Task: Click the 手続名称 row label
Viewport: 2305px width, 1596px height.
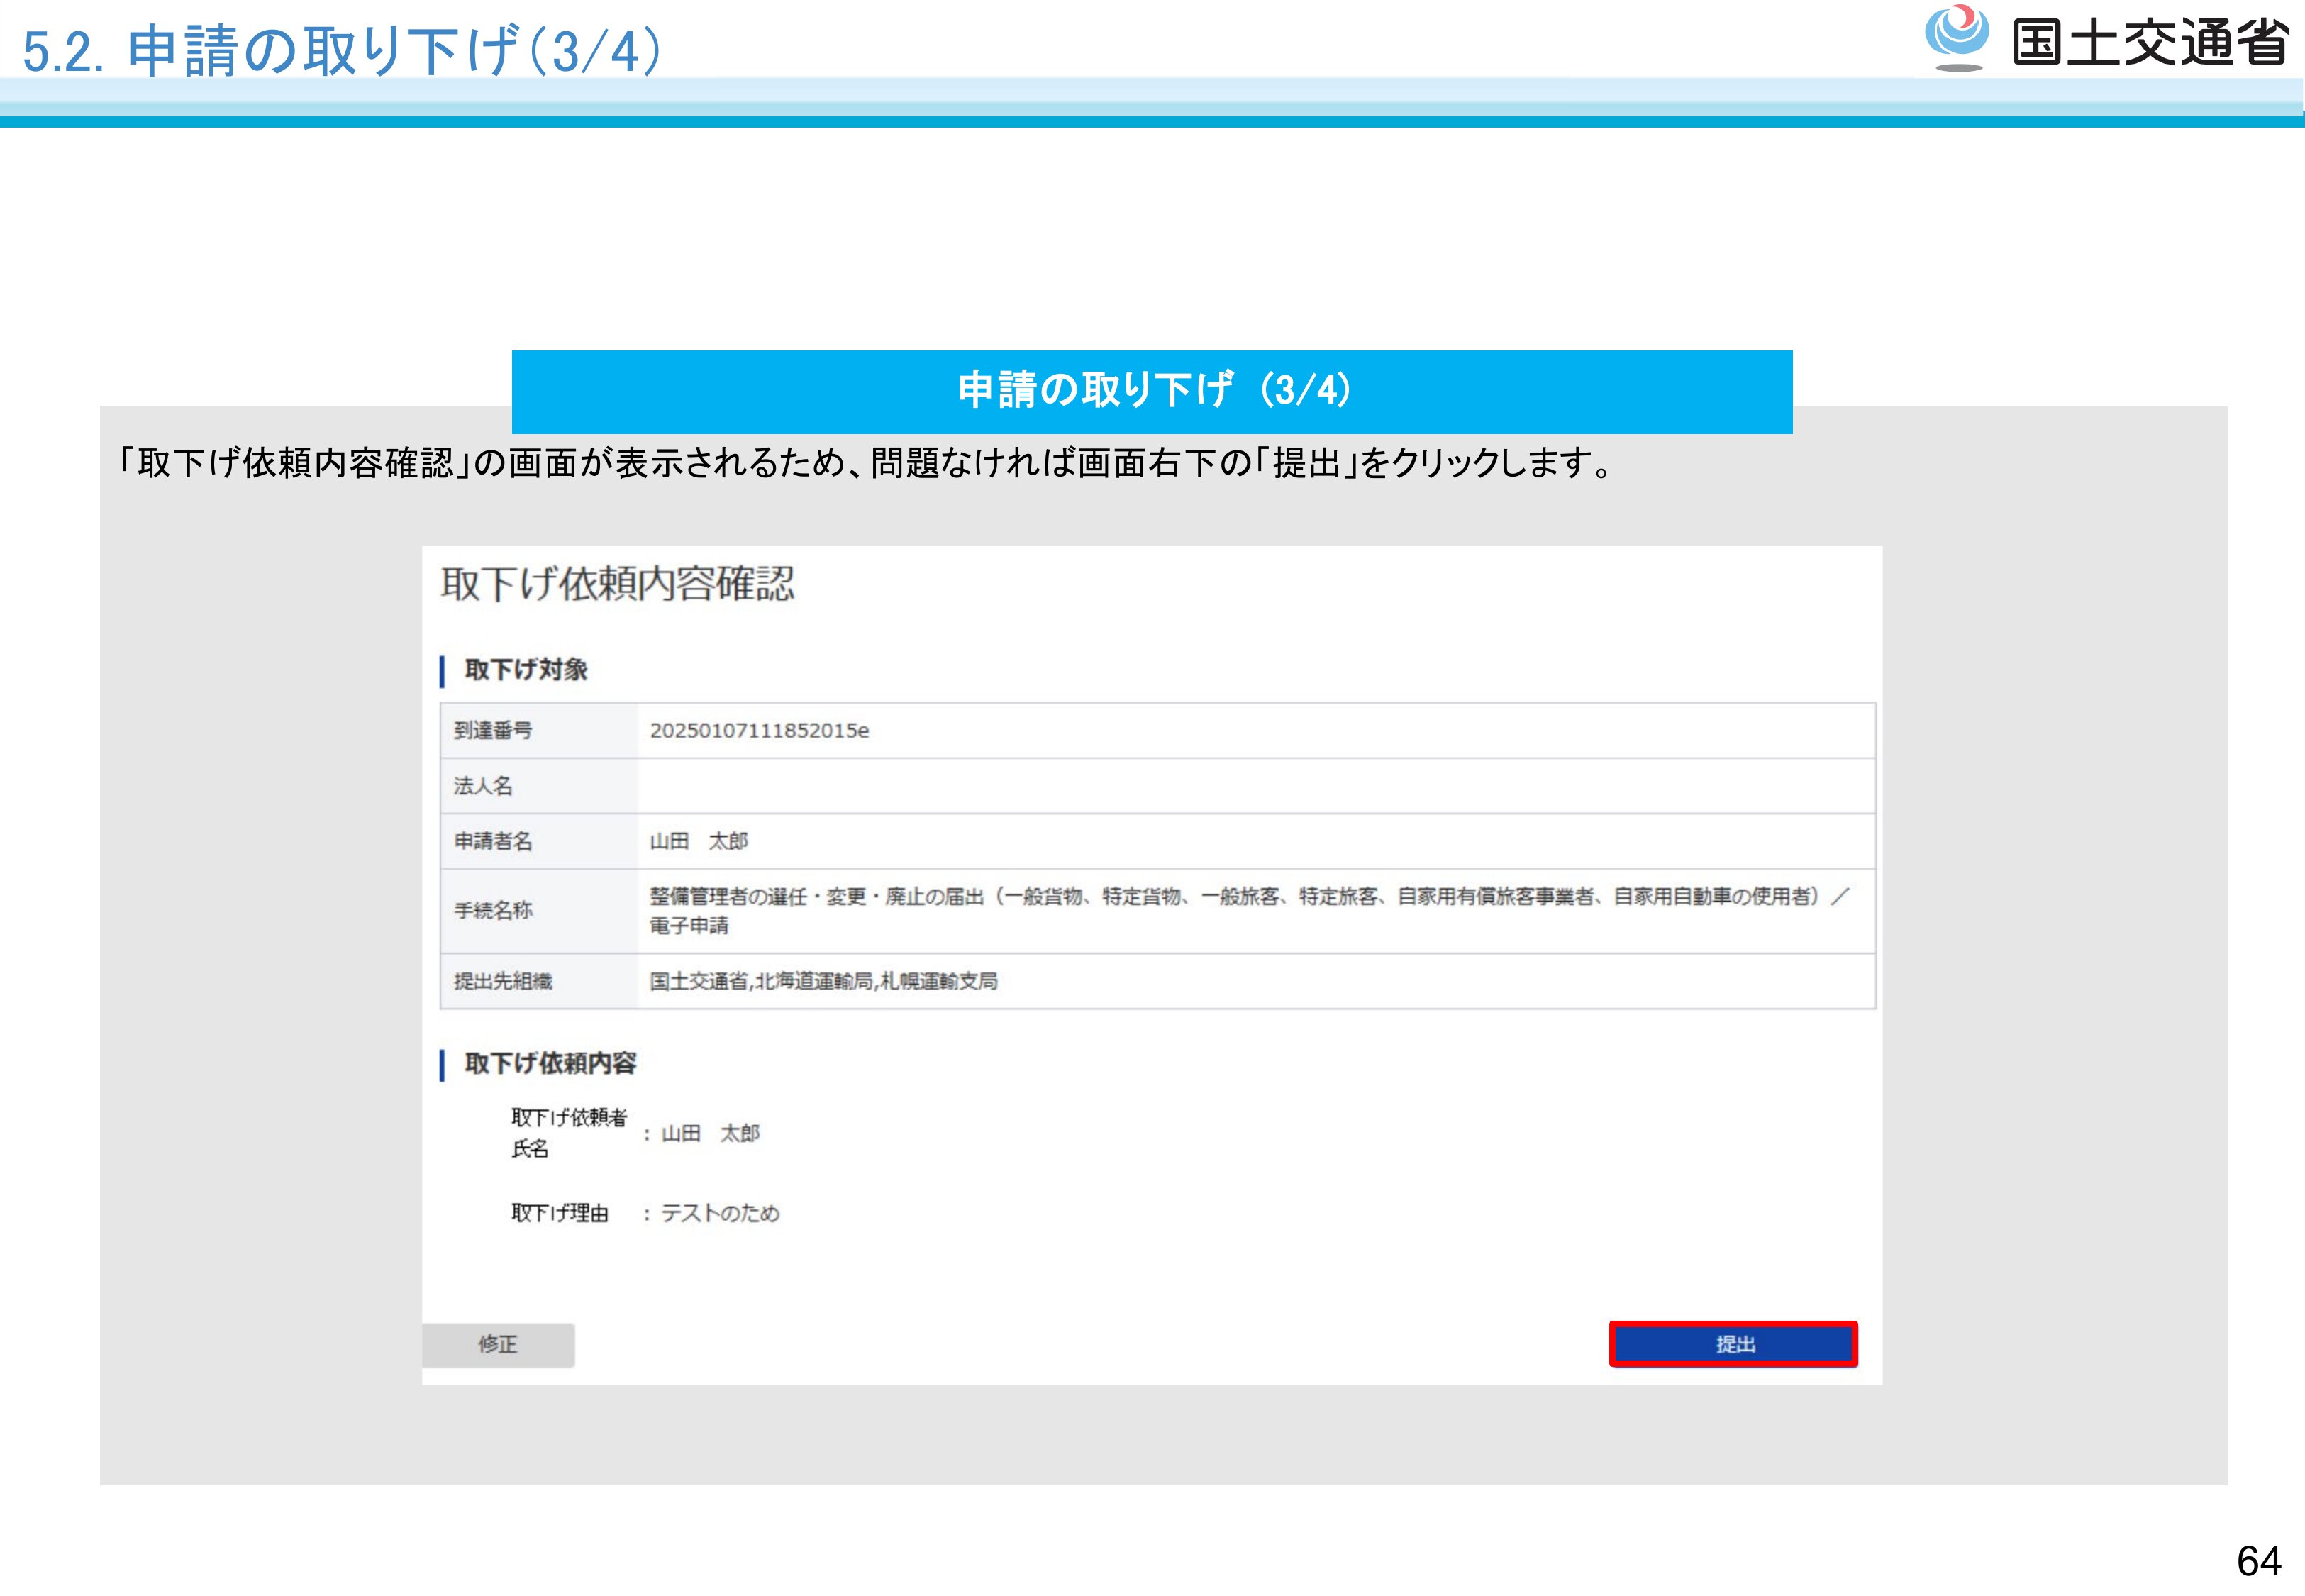Action: pyautogui.click(x=493, y=910)
